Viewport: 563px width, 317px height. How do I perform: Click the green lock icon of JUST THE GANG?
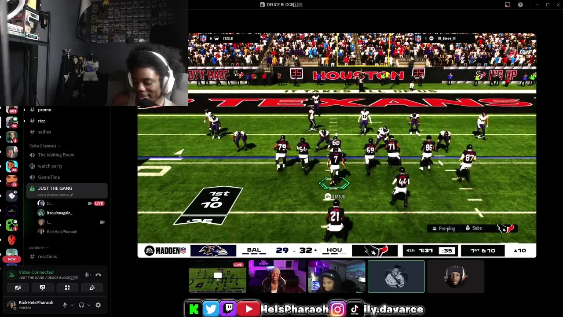(32, 188)
